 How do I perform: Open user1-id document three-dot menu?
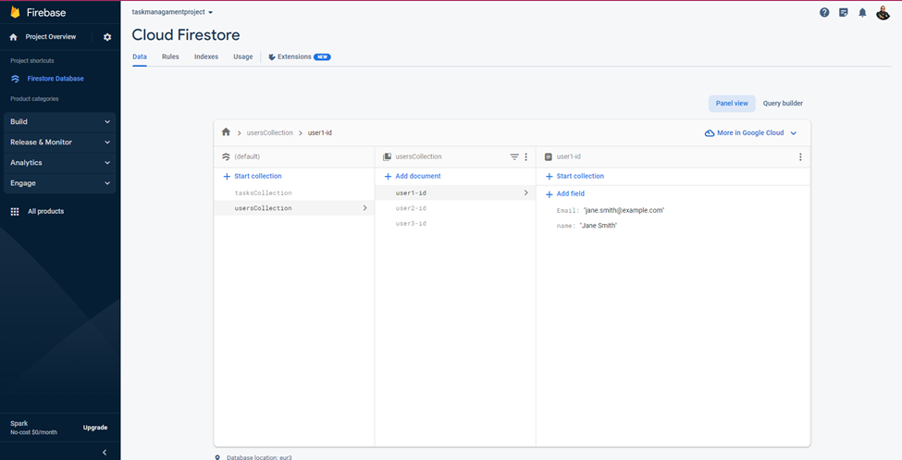pos(800,156)
